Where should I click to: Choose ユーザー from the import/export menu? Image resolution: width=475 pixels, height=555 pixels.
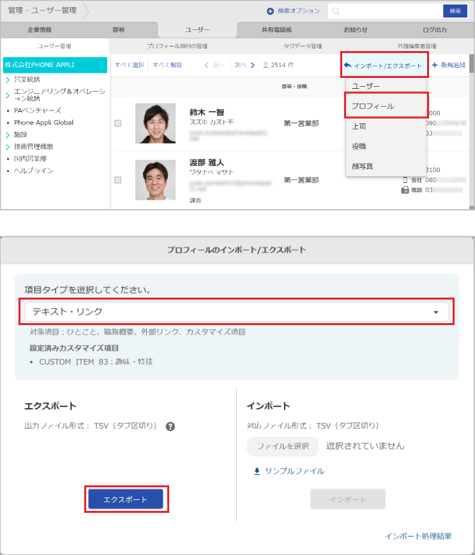click(386, 86)
